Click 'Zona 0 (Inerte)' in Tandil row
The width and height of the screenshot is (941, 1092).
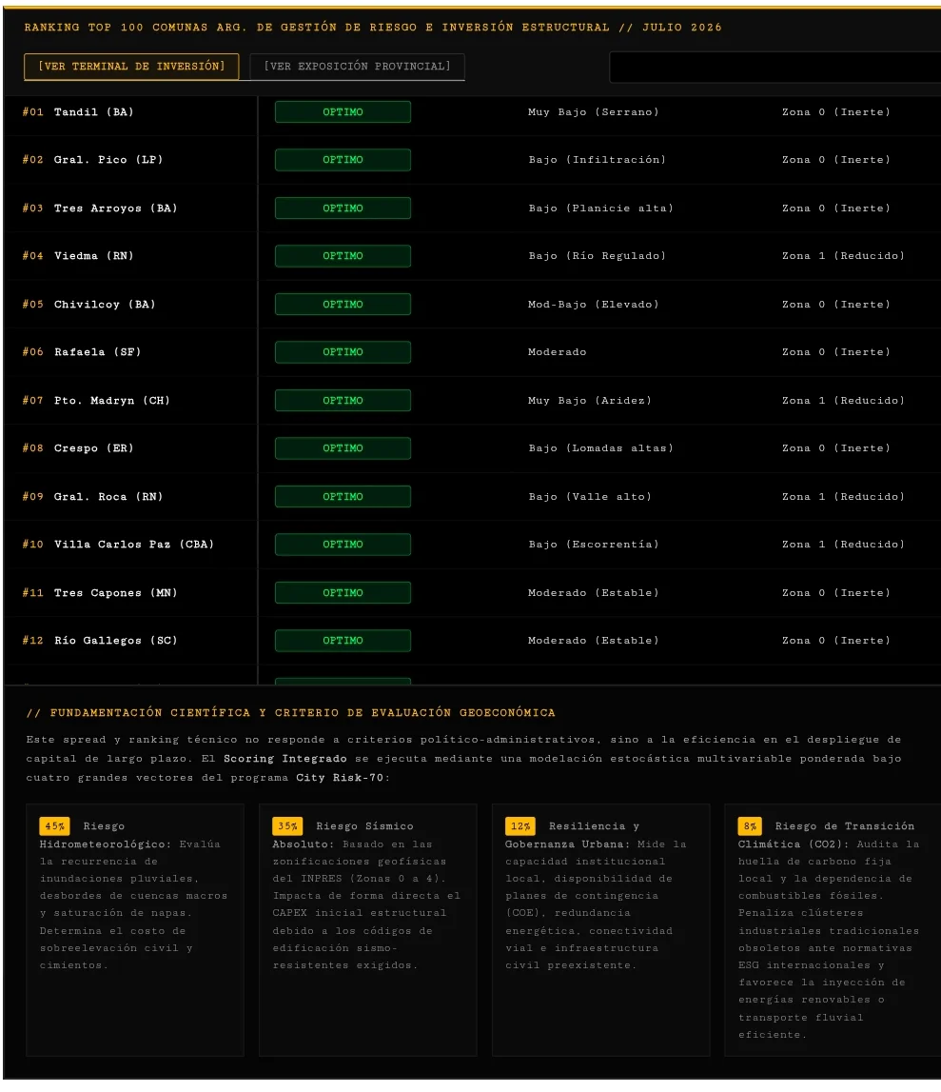tap(836, 112)
